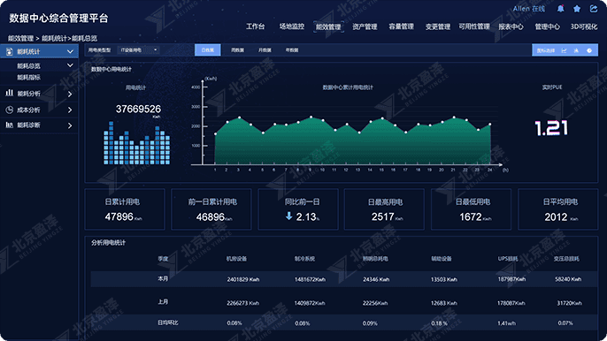607x341 pixels.
Task: Click the 能耗分析 bar chart icon
Action: pos(9,93)
